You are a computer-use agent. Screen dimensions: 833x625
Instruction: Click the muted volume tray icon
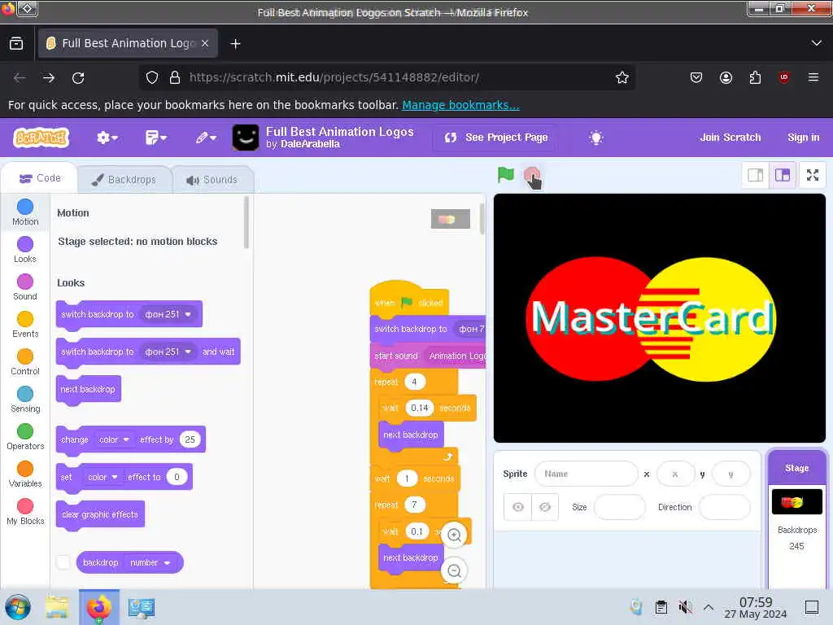(685, 606)
